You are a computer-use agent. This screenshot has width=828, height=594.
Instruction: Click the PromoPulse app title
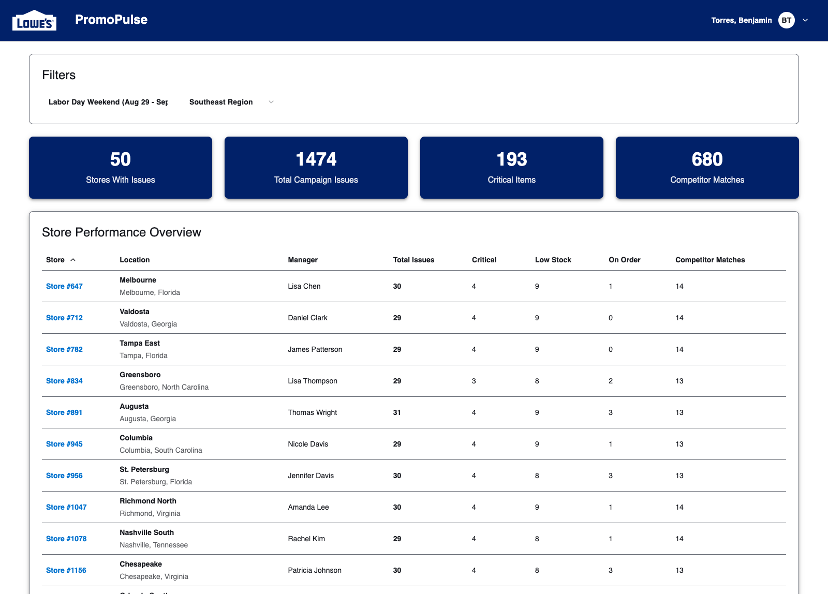(111, 20)
